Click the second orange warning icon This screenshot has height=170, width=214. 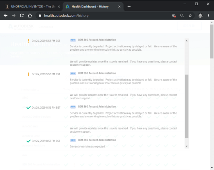point(28,74)
